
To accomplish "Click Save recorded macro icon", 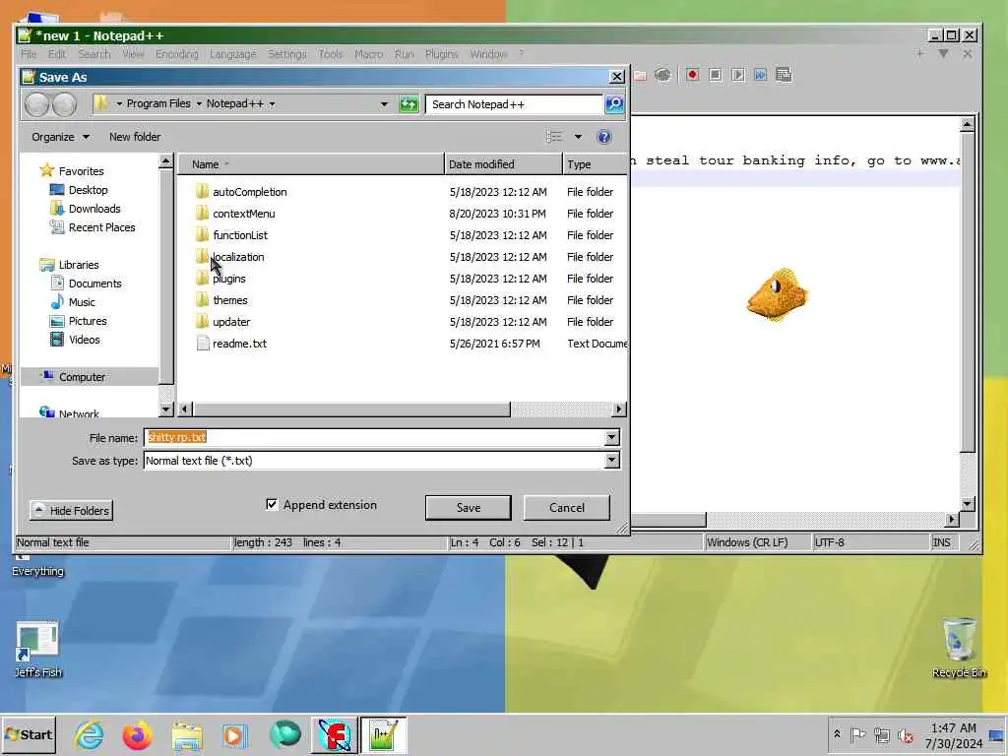I will tap(784, 75).
